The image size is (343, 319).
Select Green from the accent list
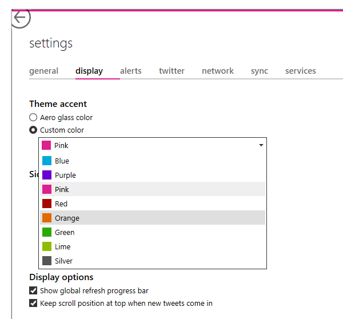coord(153,232)
